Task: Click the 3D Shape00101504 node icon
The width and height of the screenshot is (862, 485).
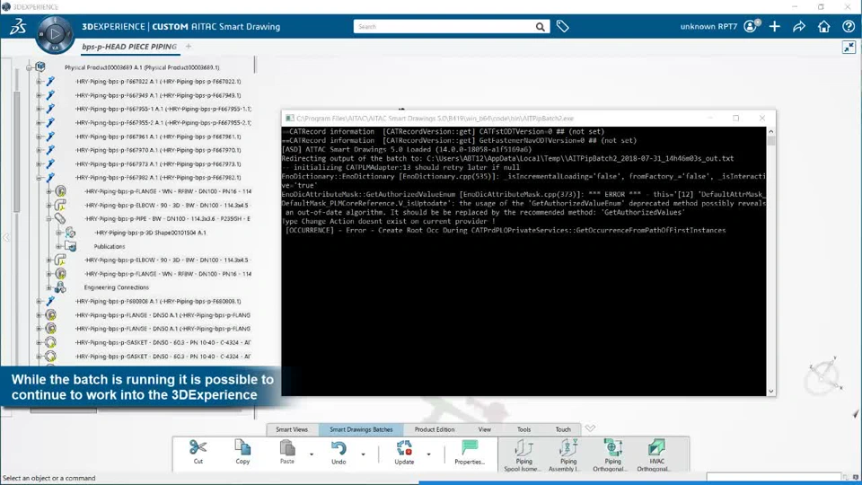Action: (x=70, y=232)
